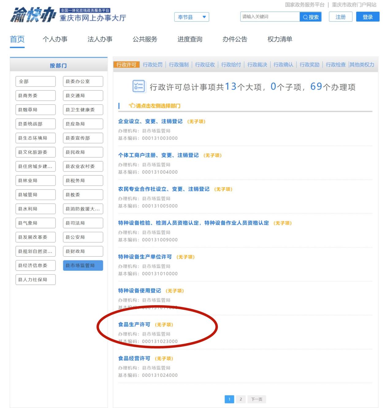Open the 特种设备使用登记 item
Viewport: 389px width, 408px height.
139,290
